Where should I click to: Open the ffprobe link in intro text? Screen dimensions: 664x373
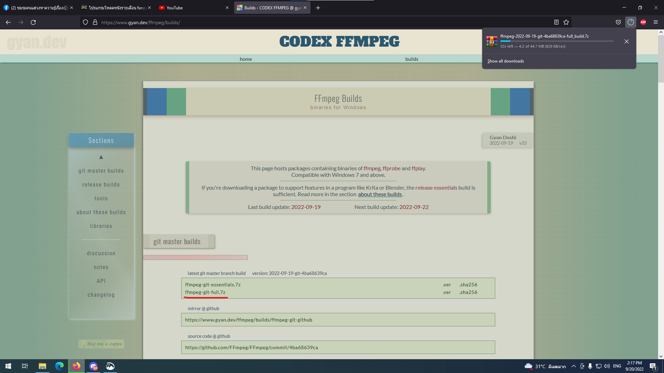[391, 168]
